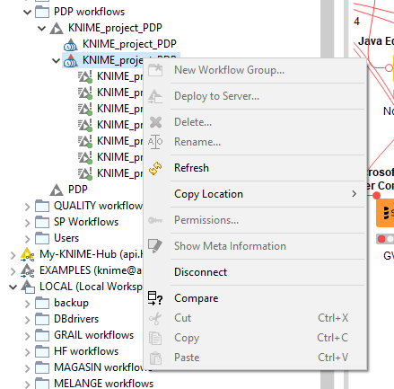Click the red-triangle selected workflow icon

[71, 60]
